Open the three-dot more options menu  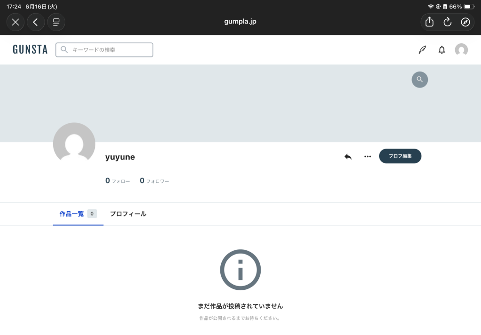coord(367,156)
